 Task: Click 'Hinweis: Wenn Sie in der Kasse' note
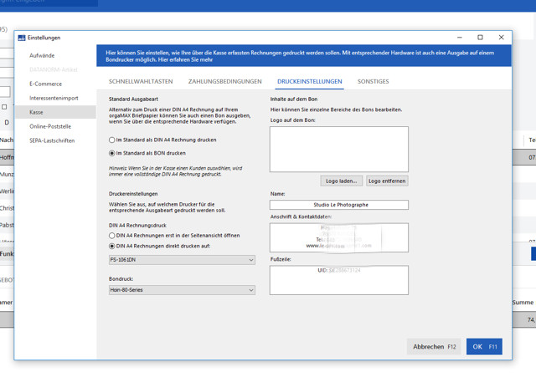[x=175, y=171]
